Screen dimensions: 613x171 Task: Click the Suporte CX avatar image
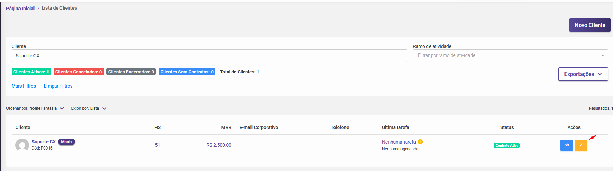[x=22, y=145]
